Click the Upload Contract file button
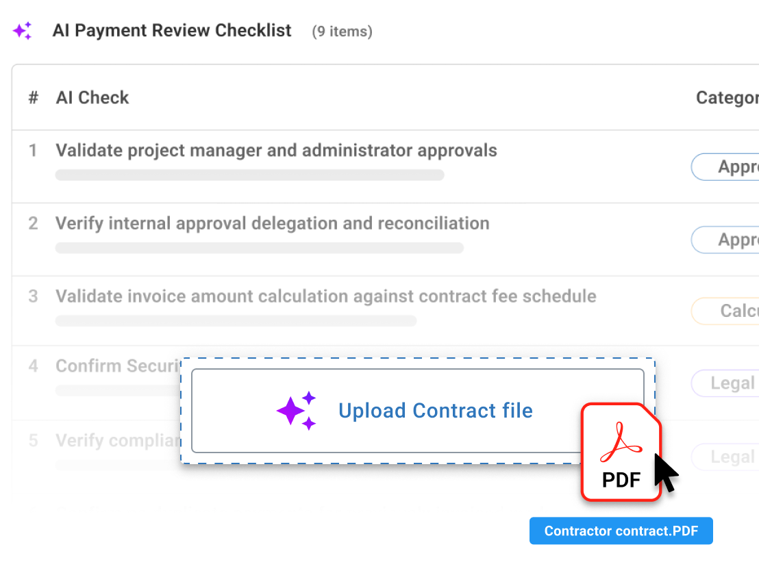The image size is (759, 586). [436, 411]
